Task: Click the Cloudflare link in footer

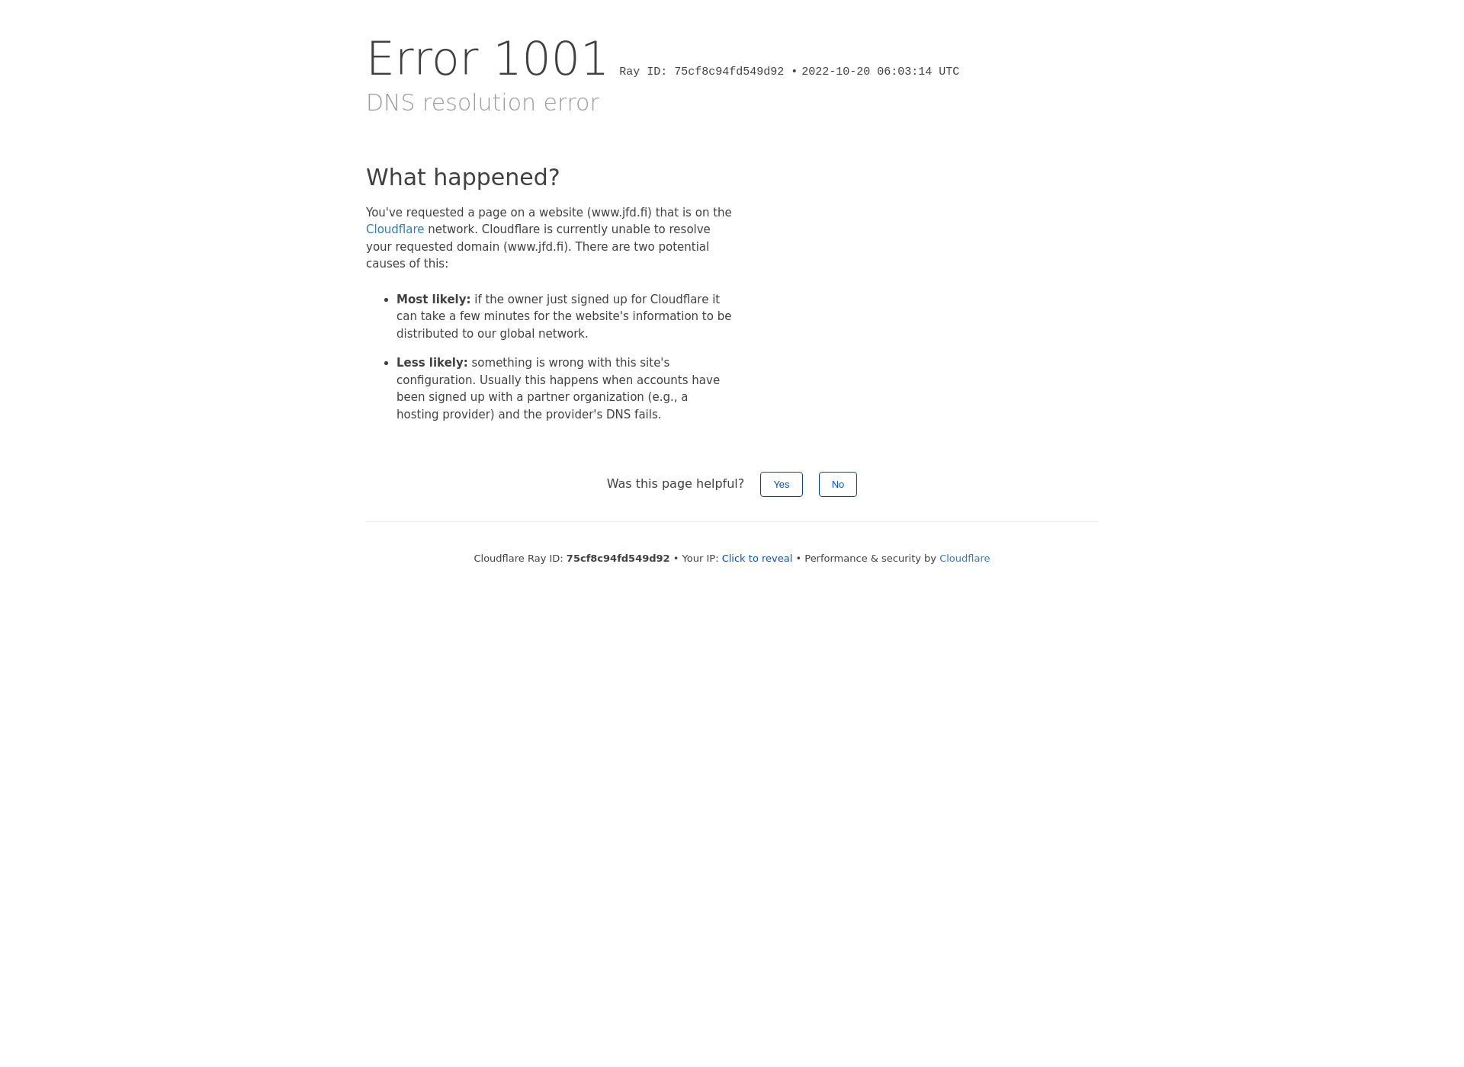Action: (964, 558)
